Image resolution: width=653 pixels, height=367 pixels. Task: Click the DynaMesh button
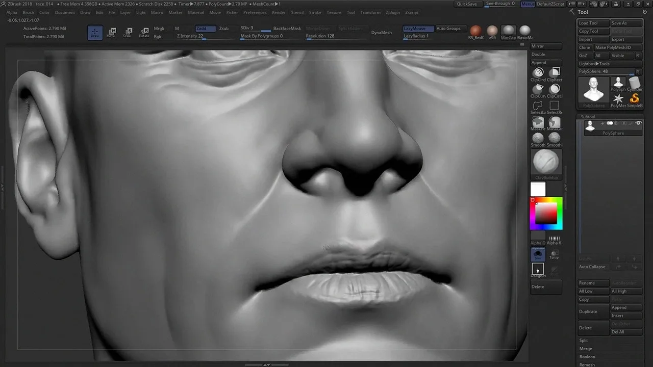[382, 32]
